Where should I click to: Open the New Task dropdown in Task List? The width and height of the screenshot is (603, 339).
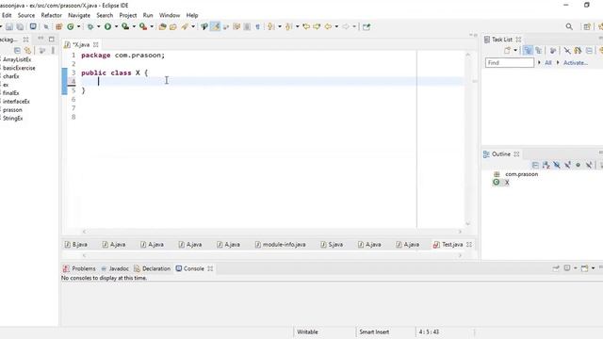(515, 50)
